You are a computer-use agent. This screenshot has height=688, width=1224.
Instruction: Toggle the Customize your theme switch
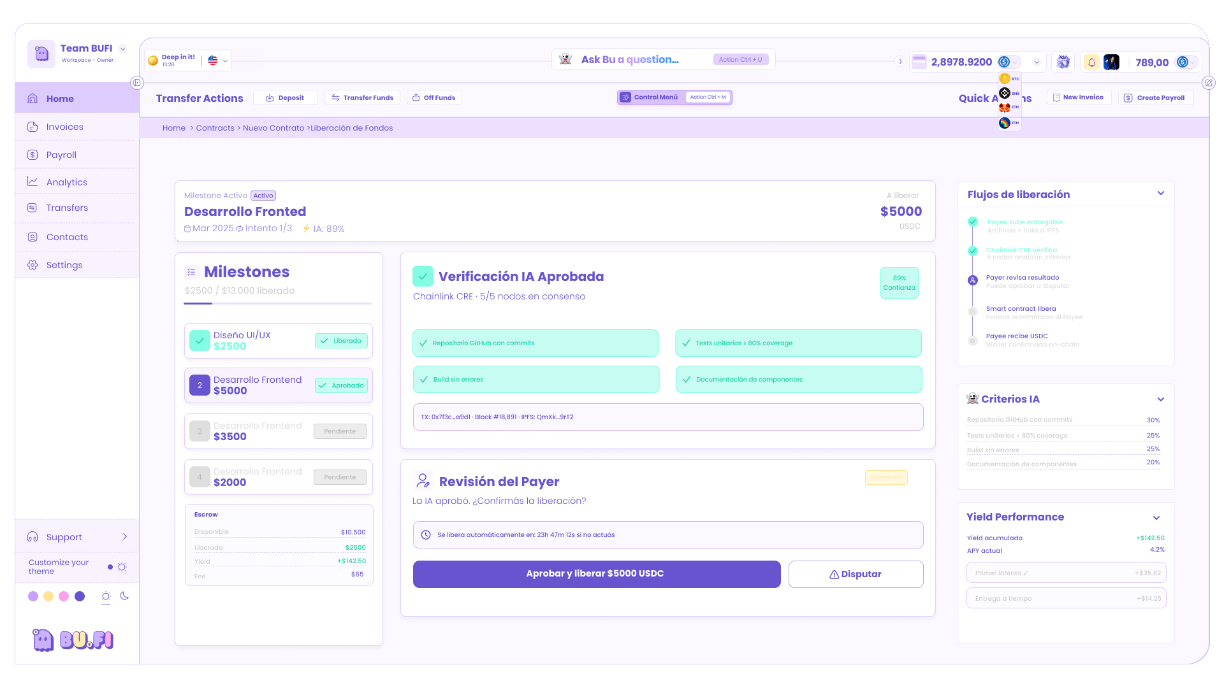pos(117,567)
